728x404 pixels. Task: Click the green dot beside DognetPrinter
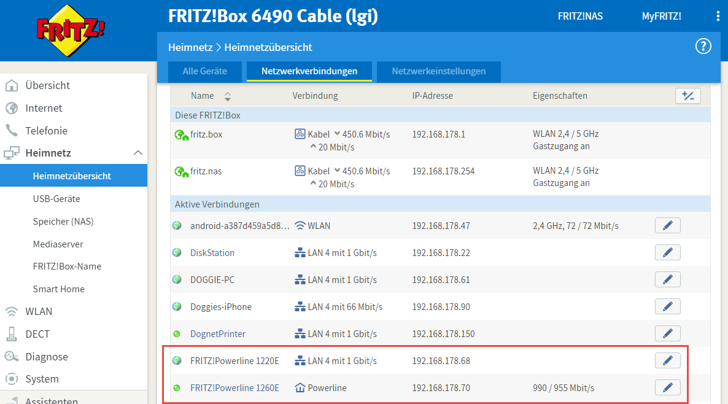click(177, 334)
